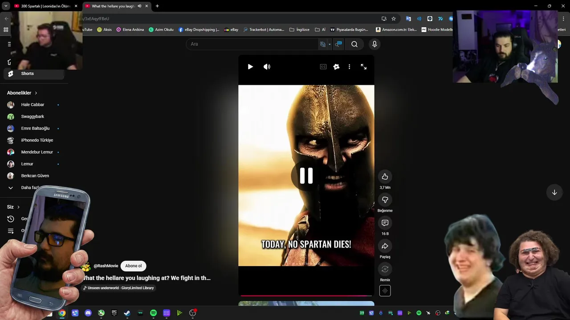This screenshot has width=570, height=320.
Task: Bookmark this page with the star icon
Action: tap(394, 19)
